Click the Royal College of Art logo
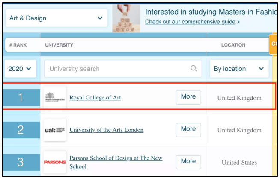Image resolution: width=280 pixels, height=178 pixels. (x=55, y=97)
